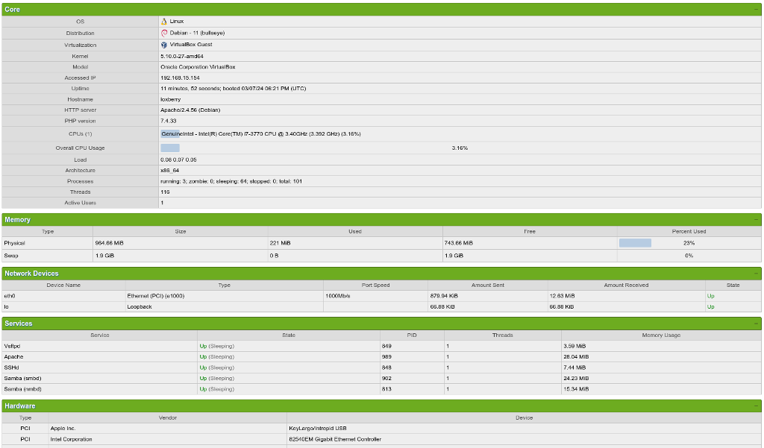Click the Vendor column header in Hardware
764x448 pixels.
point(168,417)
